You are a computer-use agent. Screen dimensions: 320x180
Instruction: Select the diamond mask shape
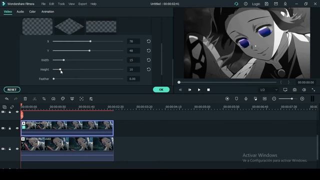[69, 26]
